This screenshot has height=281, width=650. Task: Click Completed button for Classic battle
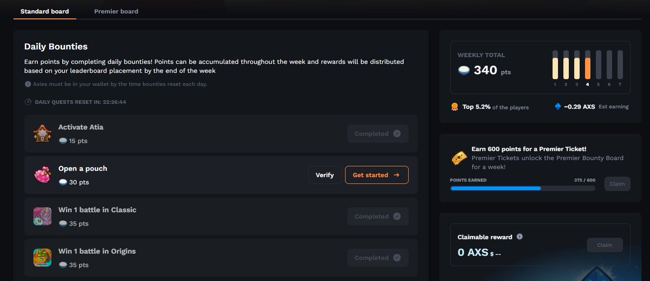(x=378, y=216)
